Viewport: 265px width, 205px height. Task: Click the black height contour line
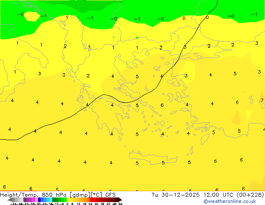pos(125,102)
